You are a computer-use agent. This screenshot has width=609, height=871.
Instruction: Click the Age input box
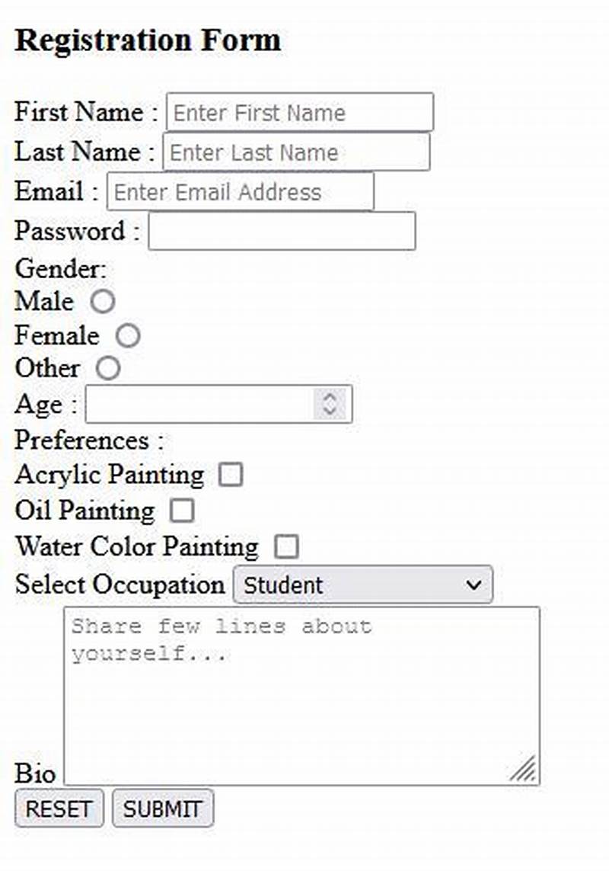pos(206,404)
